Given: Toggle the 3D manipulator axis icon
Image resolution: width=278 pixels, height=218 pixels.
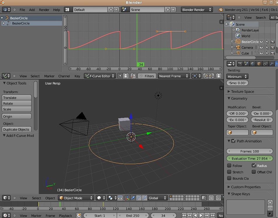Looking at the screenshot, I should tap(127, 198).
